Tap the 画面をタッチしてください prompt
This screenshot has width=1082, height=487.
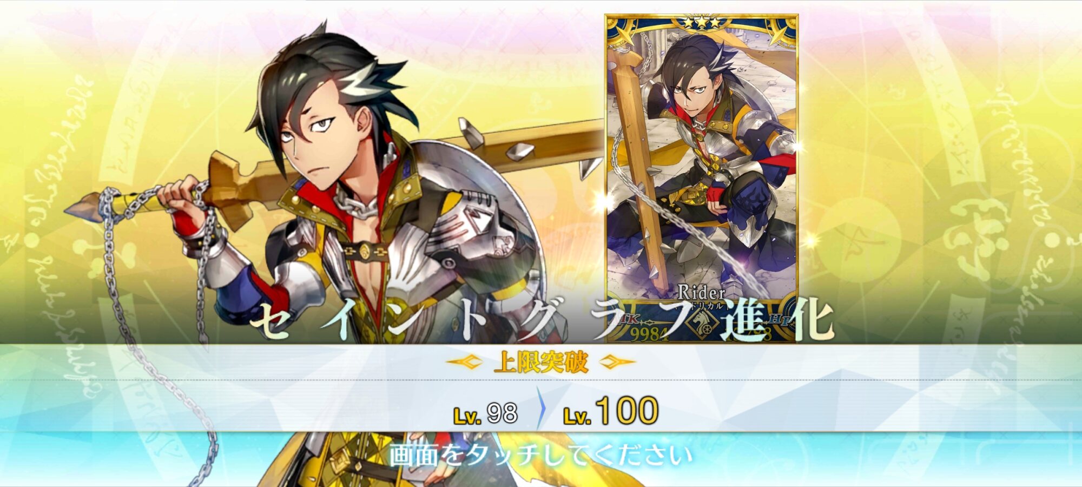(x=540, y=455)
